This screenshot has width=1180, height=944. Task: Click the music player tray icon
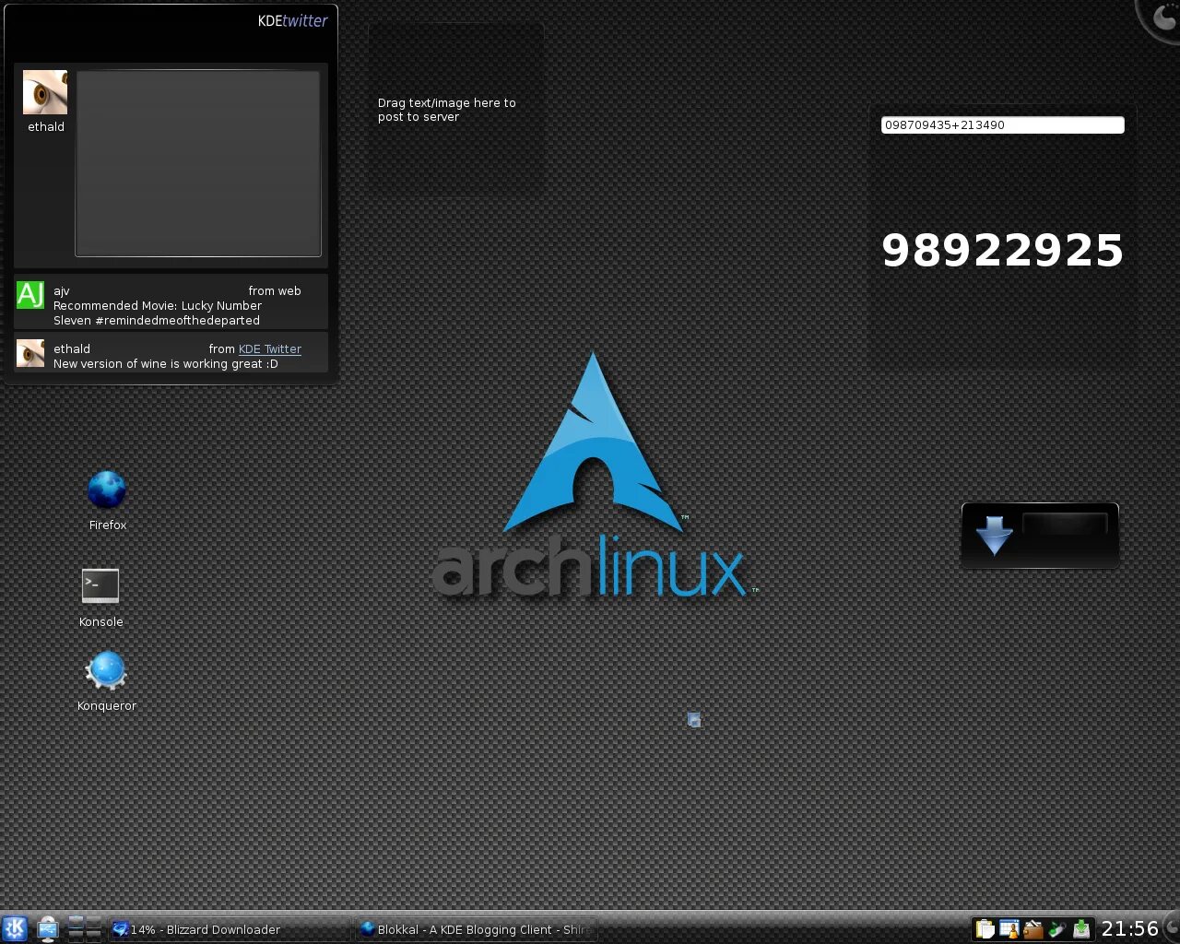(x=1057, y=929)
